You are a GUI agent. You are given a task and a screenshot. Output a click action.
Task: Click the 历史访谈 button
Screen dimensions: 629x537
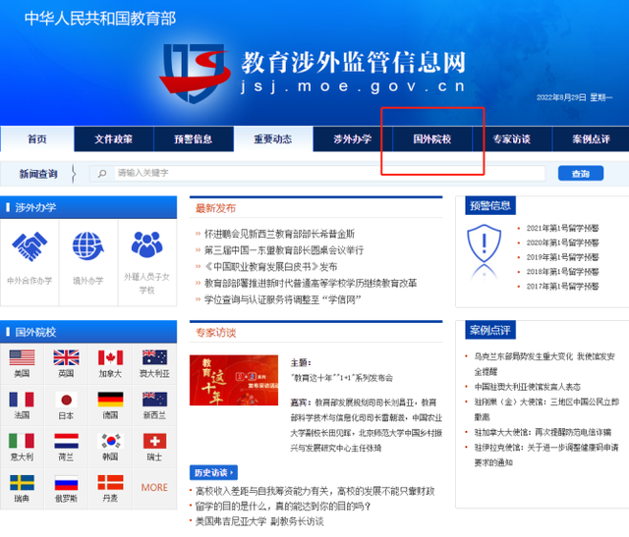(213, 472)
